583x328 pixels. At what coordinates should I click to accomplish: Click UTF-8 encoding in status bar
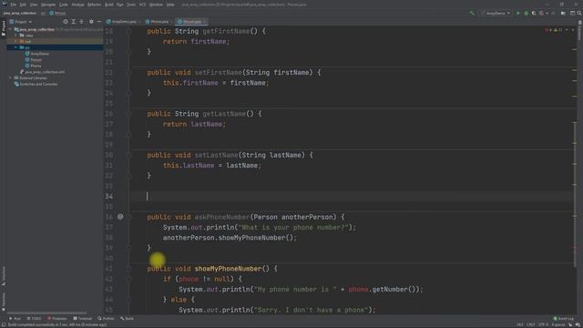(543, 324)
